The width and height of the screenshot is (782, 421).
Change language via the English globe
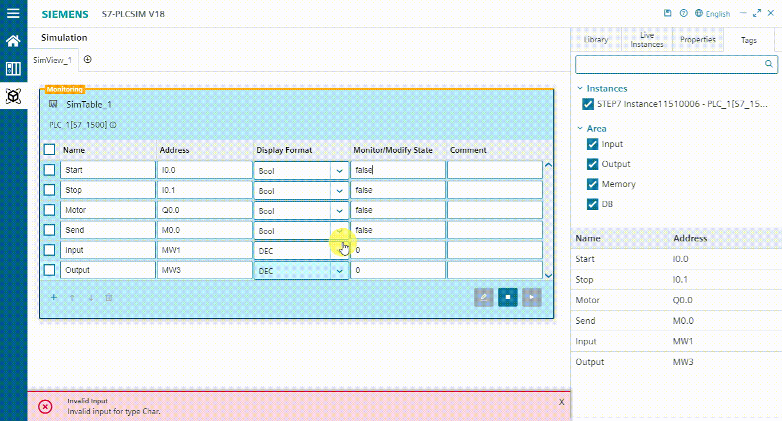point(713,13)
